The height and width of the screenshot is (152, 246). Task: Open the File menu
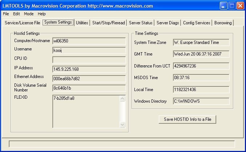pos(6,14)
